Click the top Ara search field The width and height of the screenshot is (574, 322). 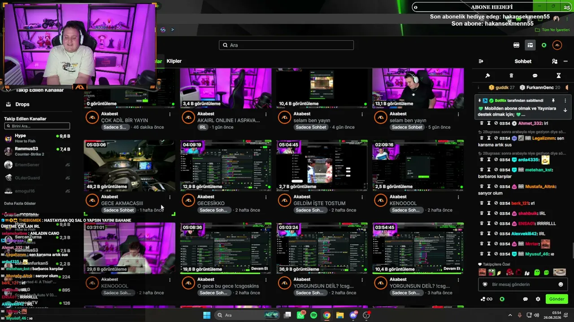click(286, 45)
